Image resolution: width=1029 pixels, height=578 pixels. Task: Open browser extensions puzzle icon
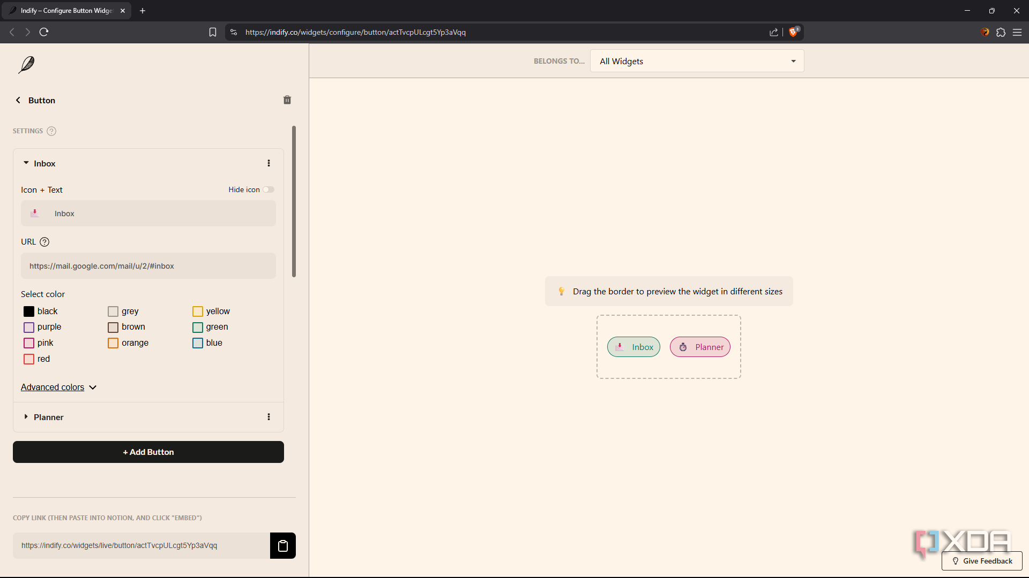1001,32
